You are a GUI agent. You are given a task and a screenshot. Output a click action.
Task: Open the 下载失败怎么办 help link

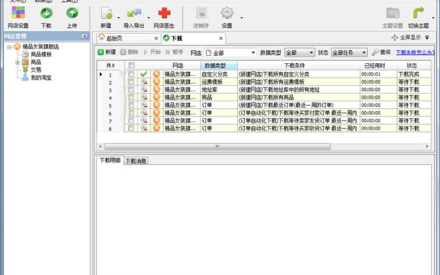click(415, 52)
